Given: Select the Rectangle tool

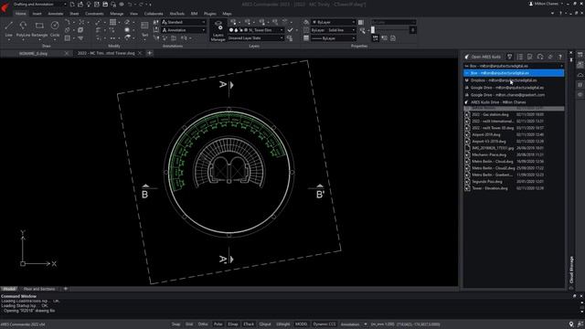Looking at the screenshot, I should tap(39, 28).
